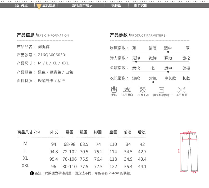Click the do-not-iron (不可熨烫) icon

click(181, 89)
